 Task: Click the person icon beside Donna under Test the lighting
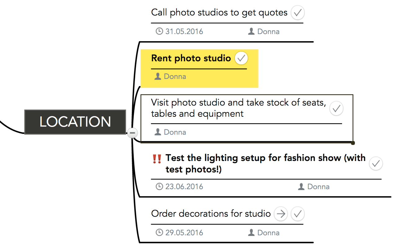[x=301, y=187]
